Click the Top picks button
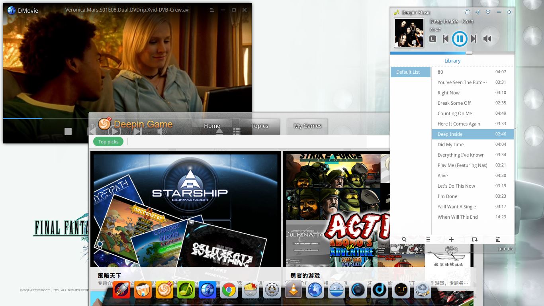The height and width of the screenshot is (306, 544). tap(108, 142)
